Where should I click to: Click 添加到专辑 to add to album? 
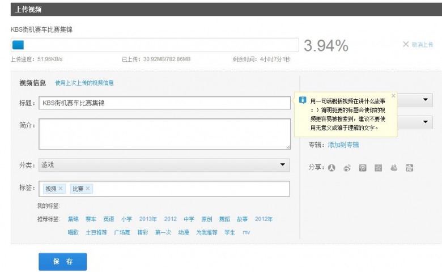tap(343, 145)
